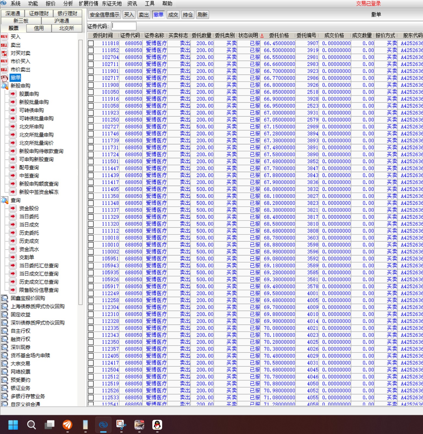Click the SELL icon beside 卖出

4,45
